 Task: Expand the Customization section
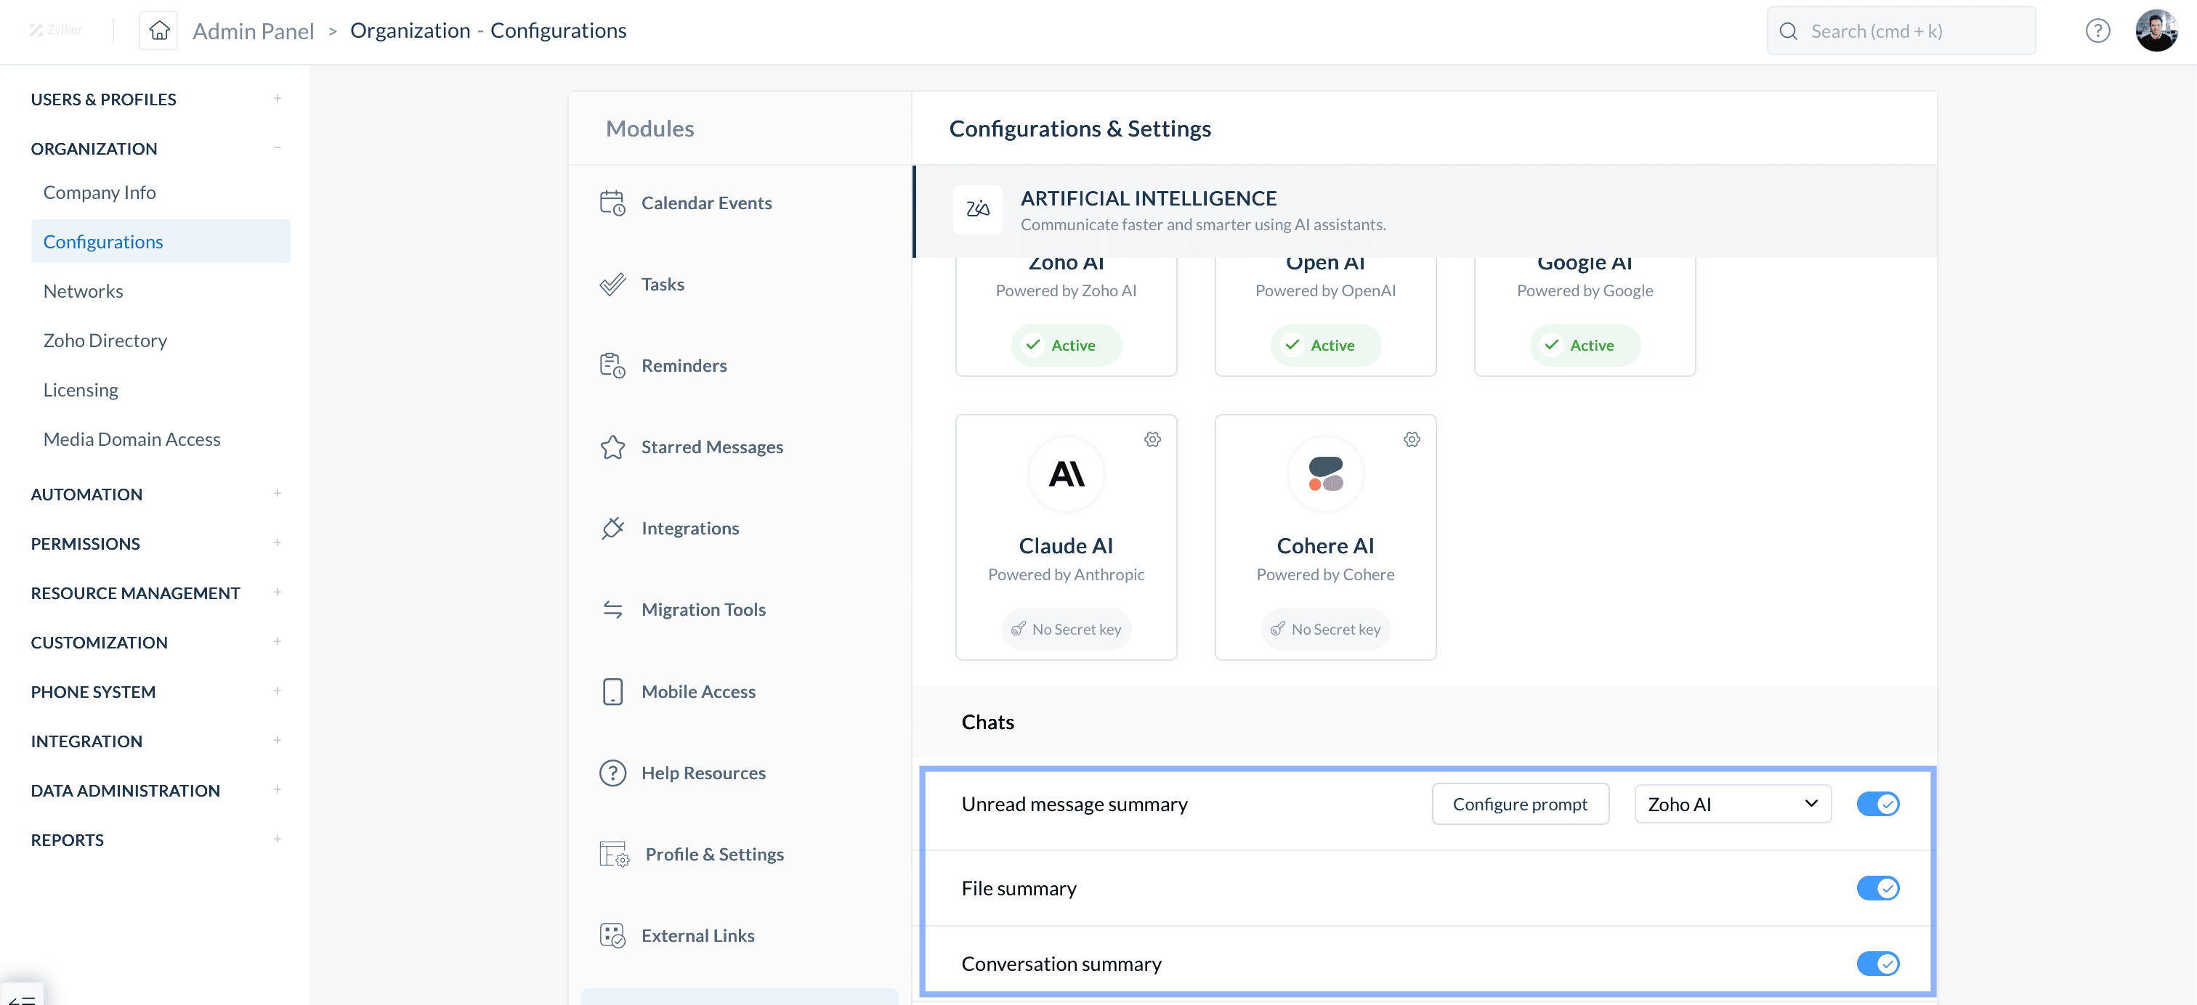point(278,642)
